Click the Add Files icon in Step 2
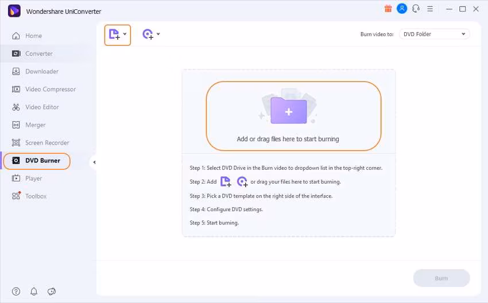 [x=226, y=182]
